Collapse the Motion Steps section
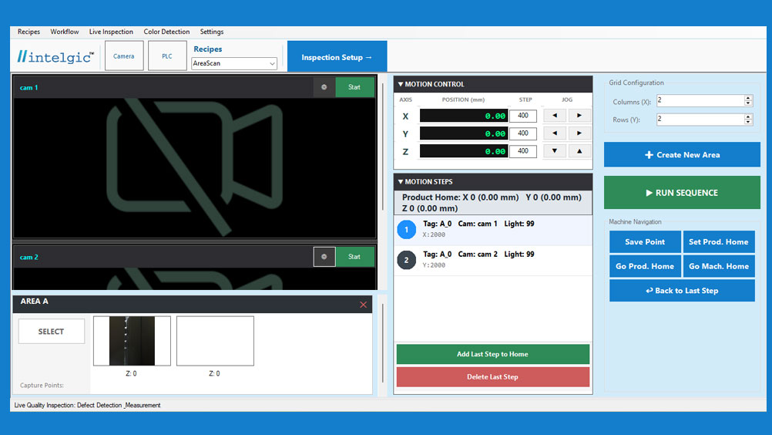772x435 pixels. pos(401,182)
